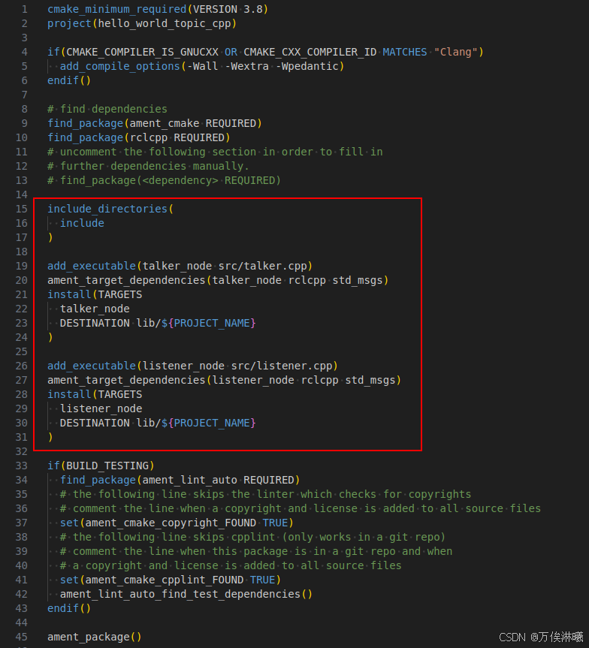Click the comment on line 38 about cpplint
Screen dimensions: 589x648
[x=252, y=537]
